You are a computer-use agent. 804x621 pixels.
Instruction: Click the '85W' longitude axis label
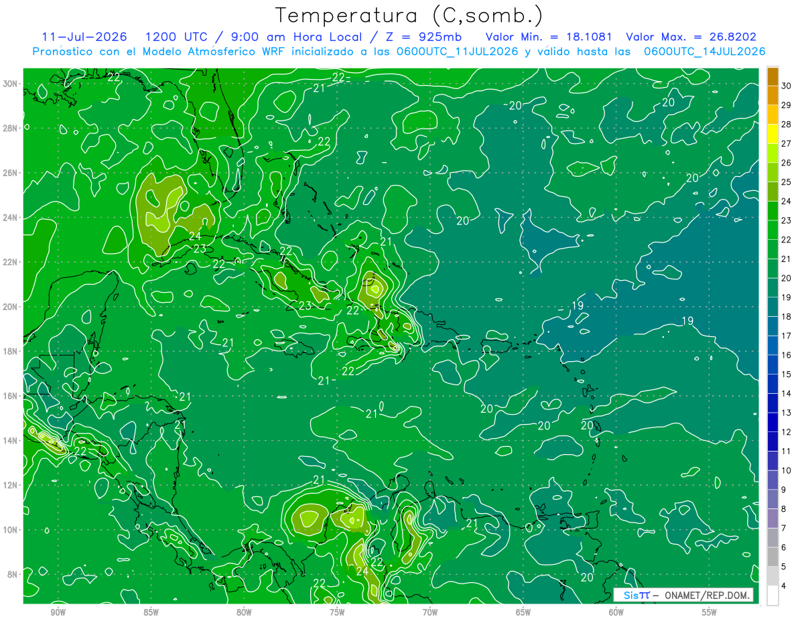coord(151,612)
